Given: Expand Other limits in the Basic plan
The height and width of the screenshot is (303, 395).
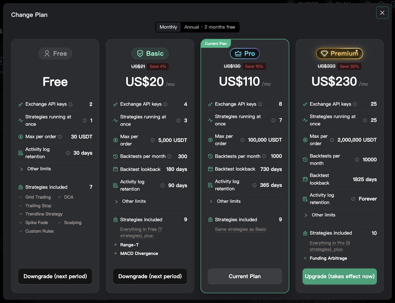Looking at the screenshot, I should coord(130,201).
